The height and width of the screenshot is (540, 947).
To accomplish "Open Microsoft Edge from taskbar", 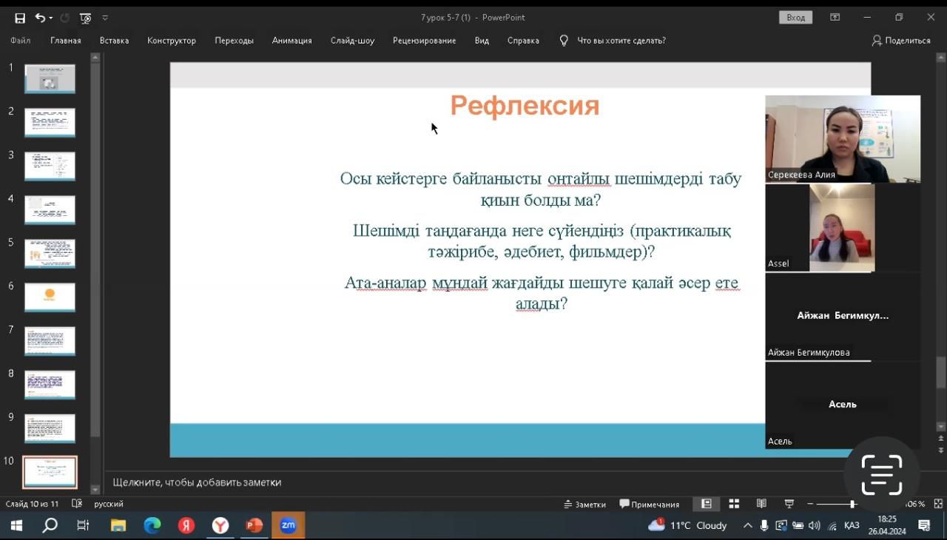I will (x=152, y=525).
